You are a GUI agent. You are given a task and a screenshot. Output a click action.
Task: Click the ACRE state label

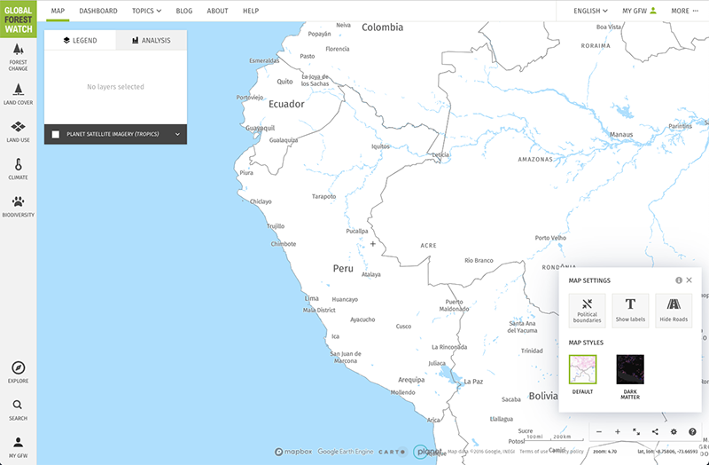tap(429, 246)
